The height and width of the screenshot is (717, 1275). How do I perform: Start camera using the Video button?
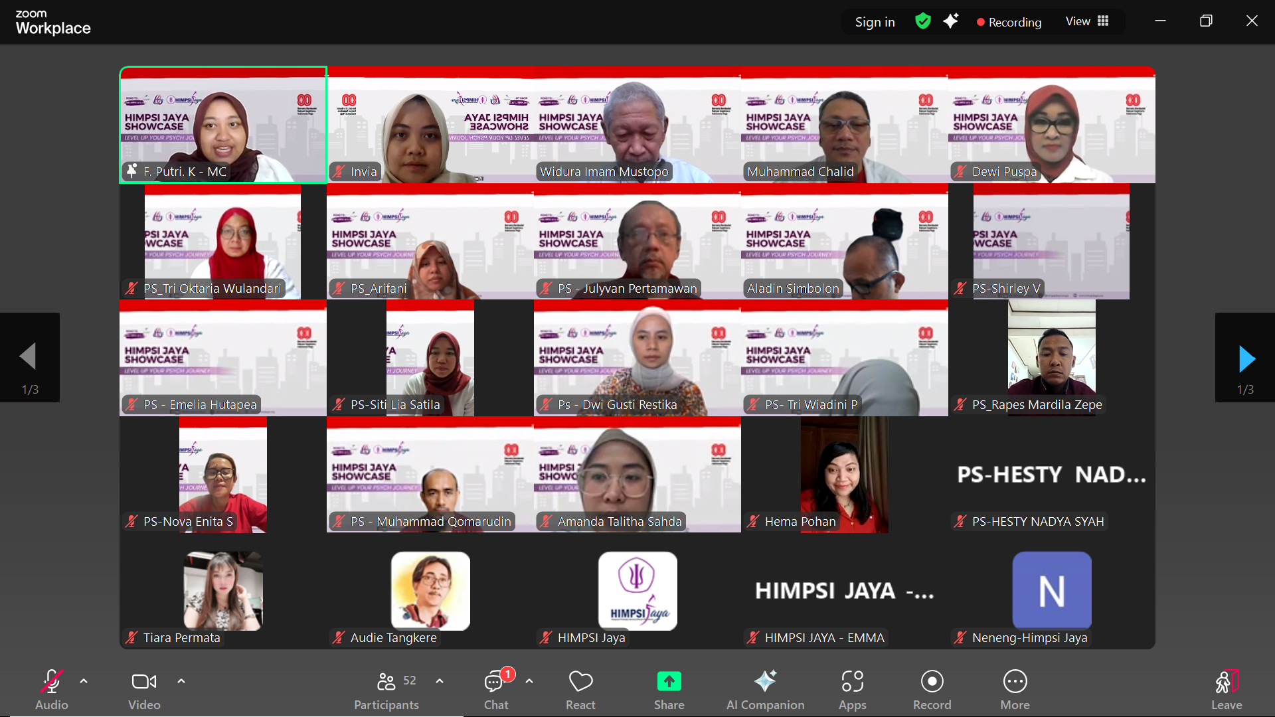[x=144, y=690]
